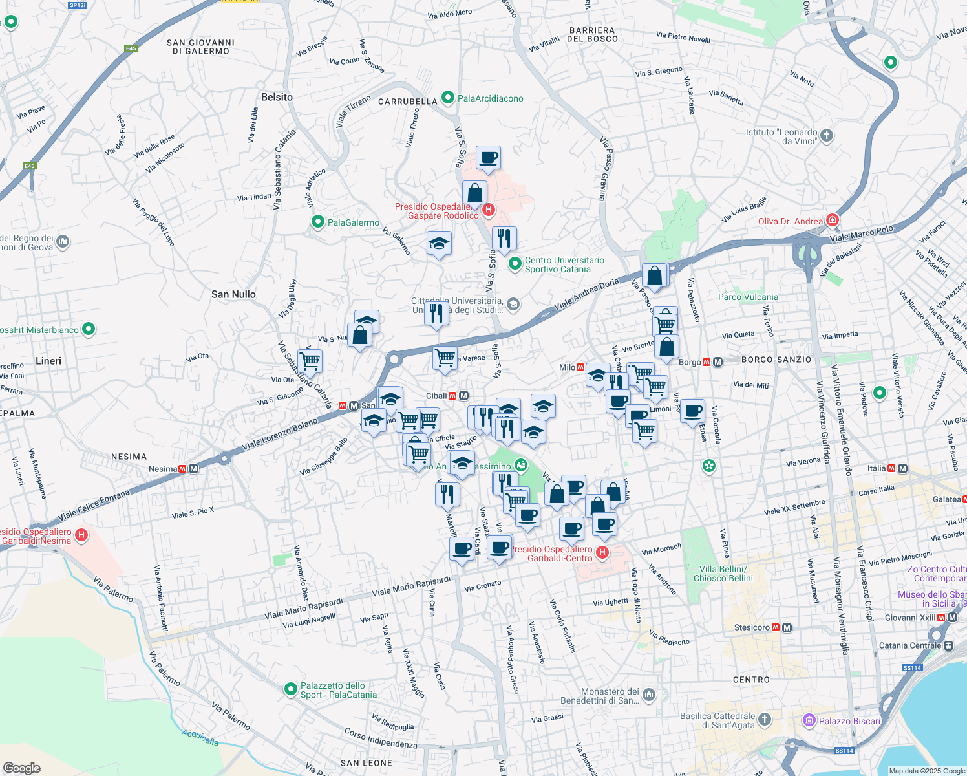The height and width of the screenshot is (776, 967).
Task: Click the Palazzo Biscari museum pin
Action: (809, 720)
